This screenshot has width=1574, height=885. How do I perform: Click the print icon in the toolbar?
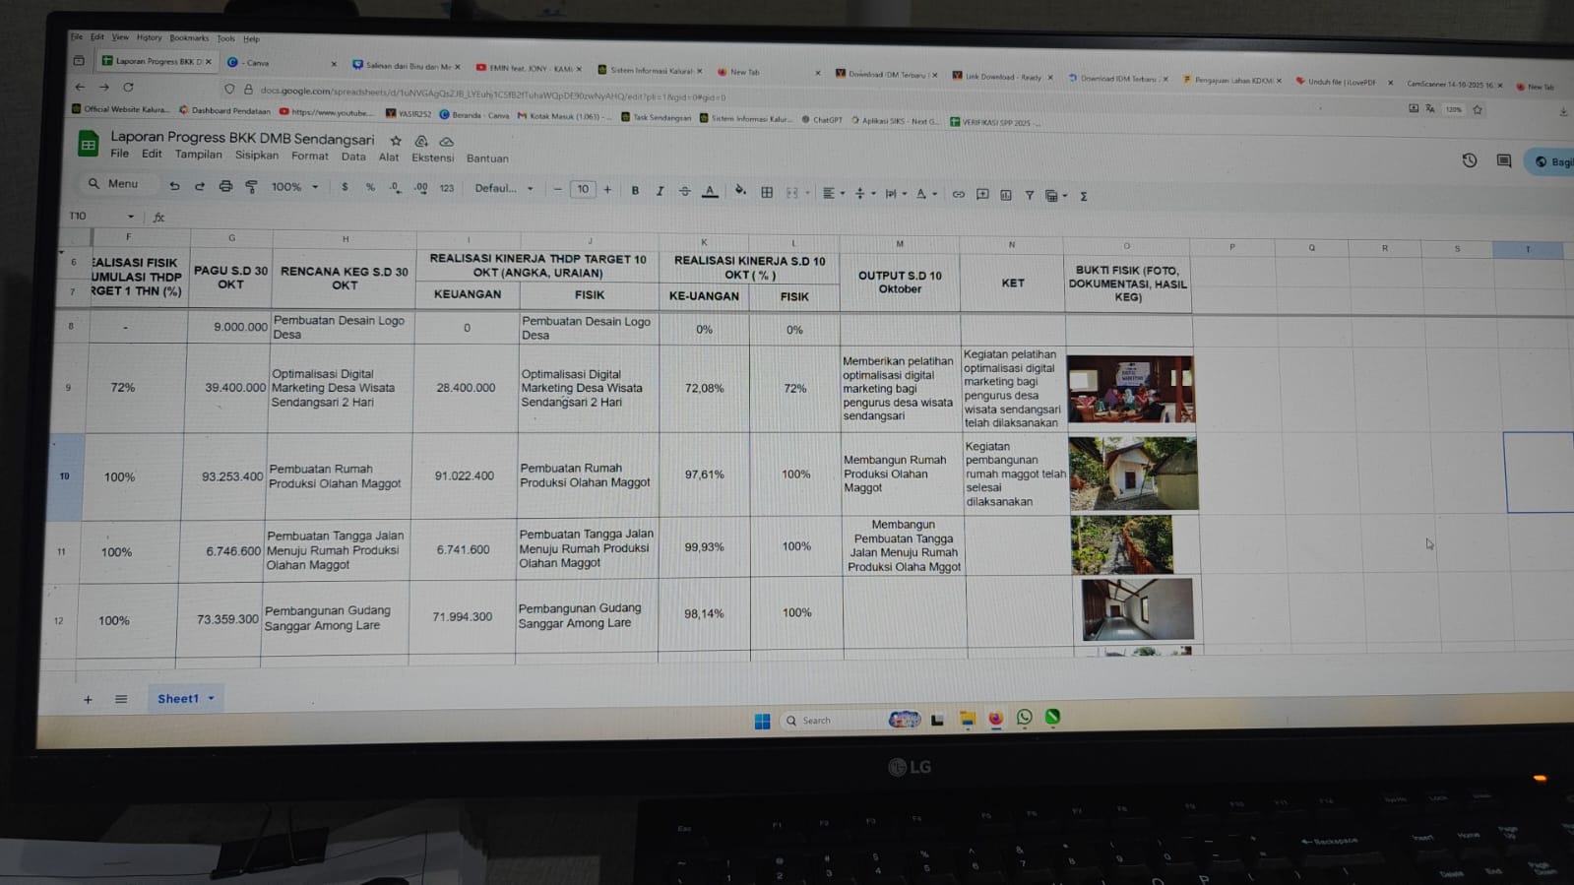(x=225, y=186)
